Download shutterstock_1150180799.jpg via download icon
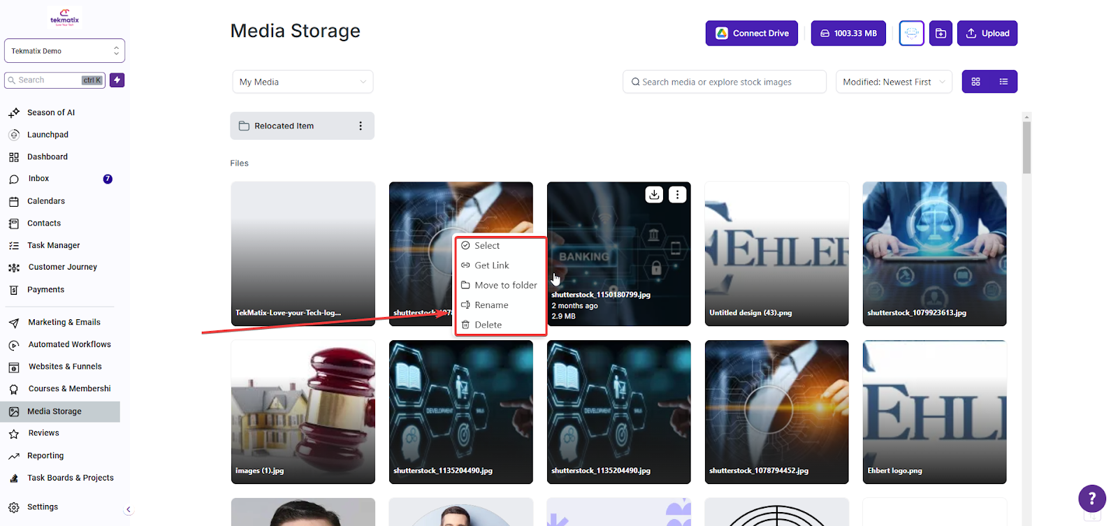The image size is (1118, 526). 654,194
